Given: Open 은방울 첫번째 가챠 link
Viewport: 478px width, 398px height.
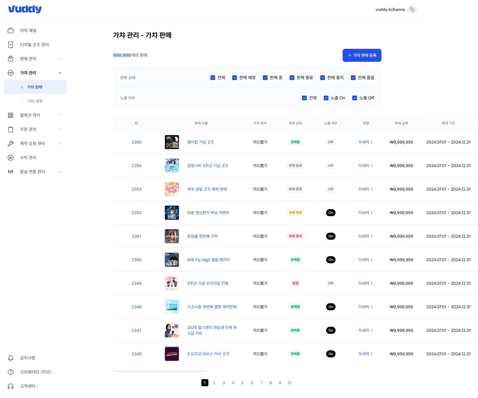Looking at the screenshot, I should [x=203, y=236].
